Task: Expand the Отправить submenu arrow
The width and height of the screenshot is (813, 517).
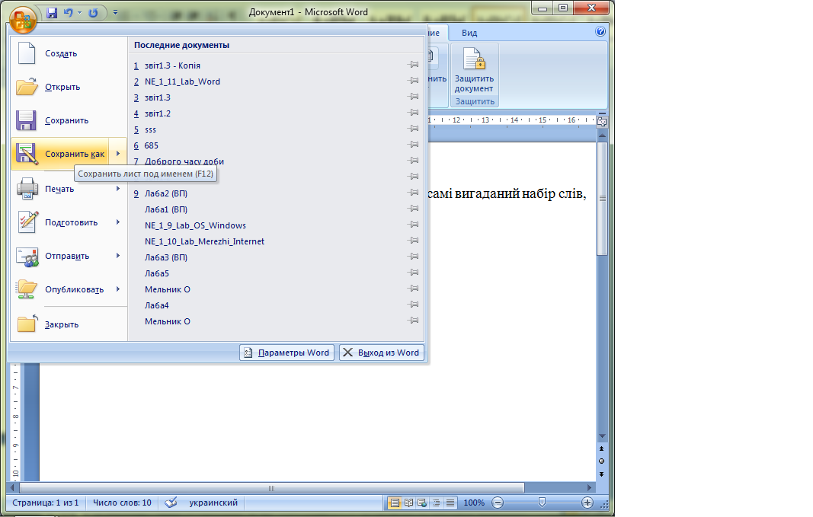Action: [118, 255]
